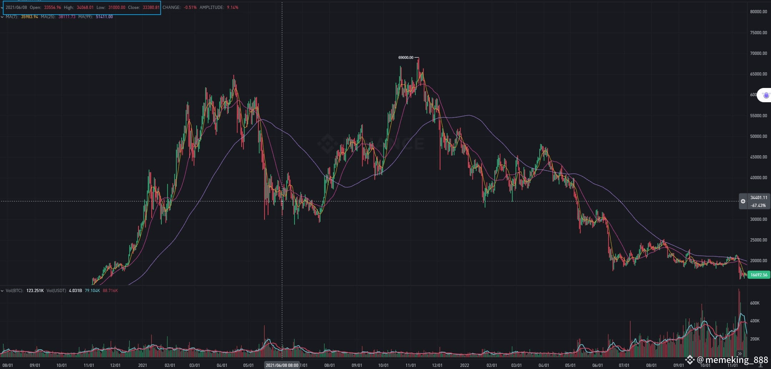
Task: Click the crosshair plus icon beside 34401.11
Action: 743,201
